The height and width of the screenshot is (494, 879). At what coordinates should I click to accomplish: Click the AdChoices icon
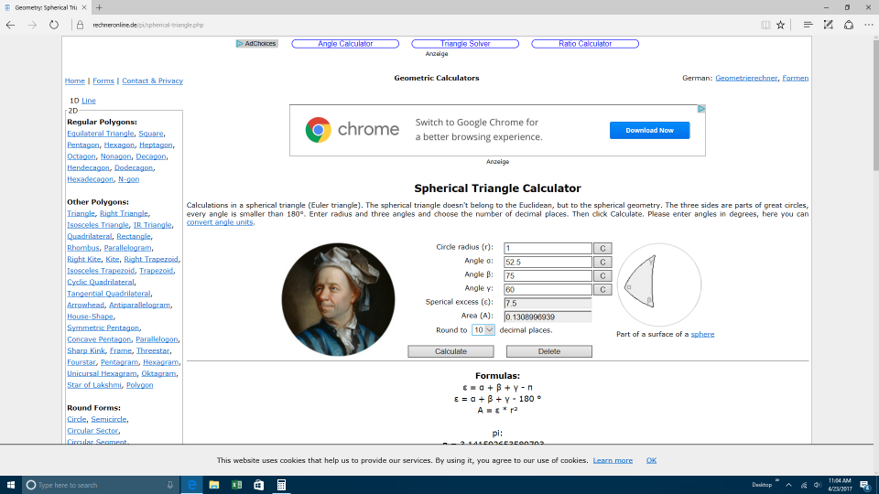tap(256, 44)
